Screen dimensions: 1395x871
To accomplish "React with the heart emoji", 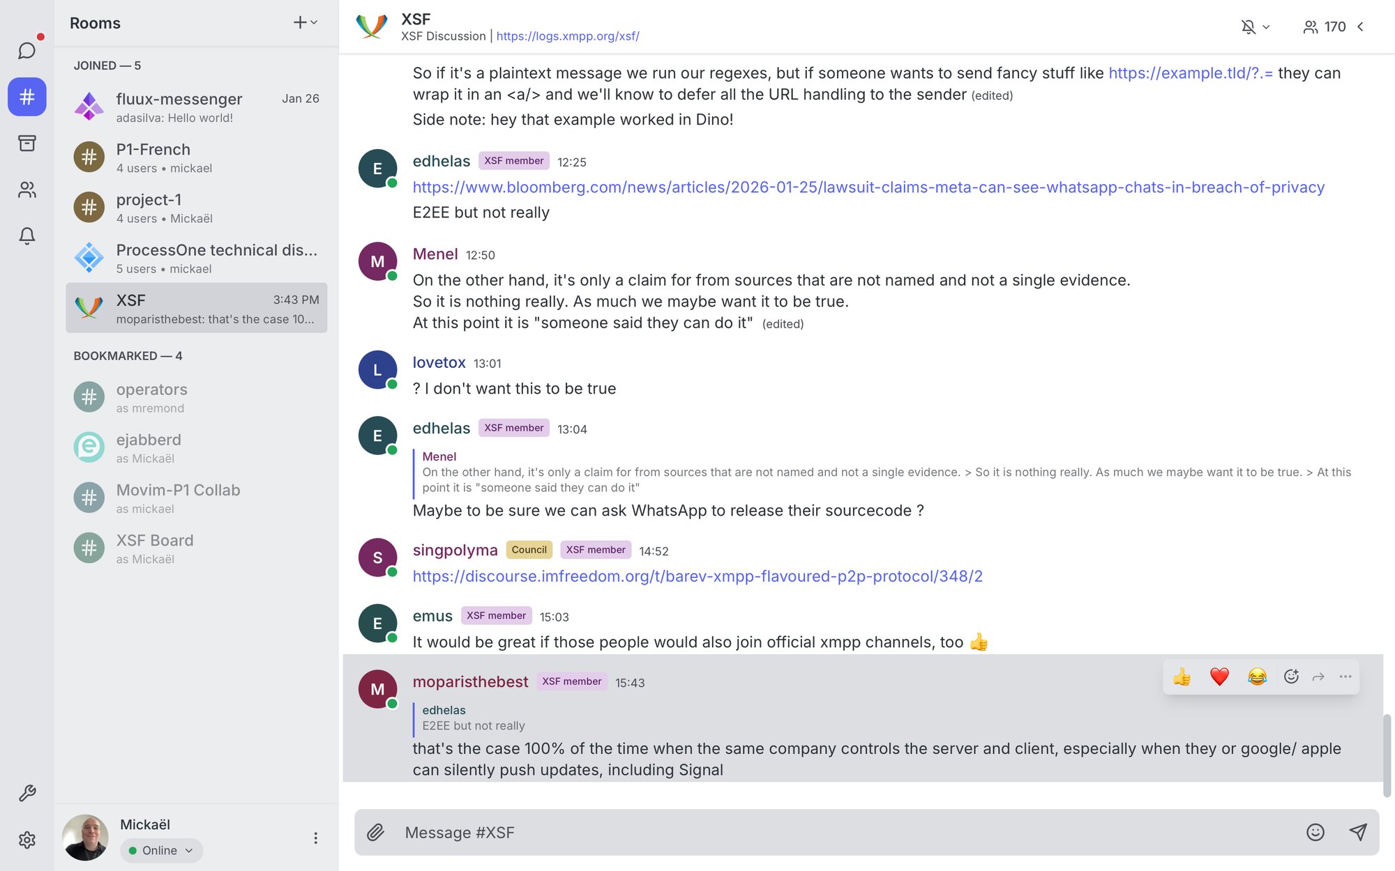I will coord(1219,676).
